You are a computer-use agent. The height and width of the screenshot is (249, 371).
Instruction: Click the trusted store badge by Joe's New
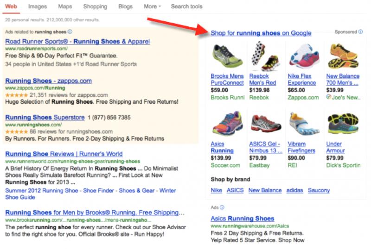click(x=328, y=97)
